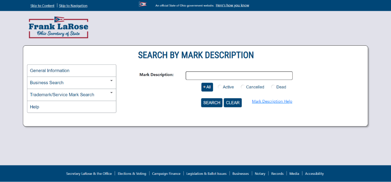The image size is (391, 182).
Task: Select the Active status radio button
Action: [x=220, y=87]
